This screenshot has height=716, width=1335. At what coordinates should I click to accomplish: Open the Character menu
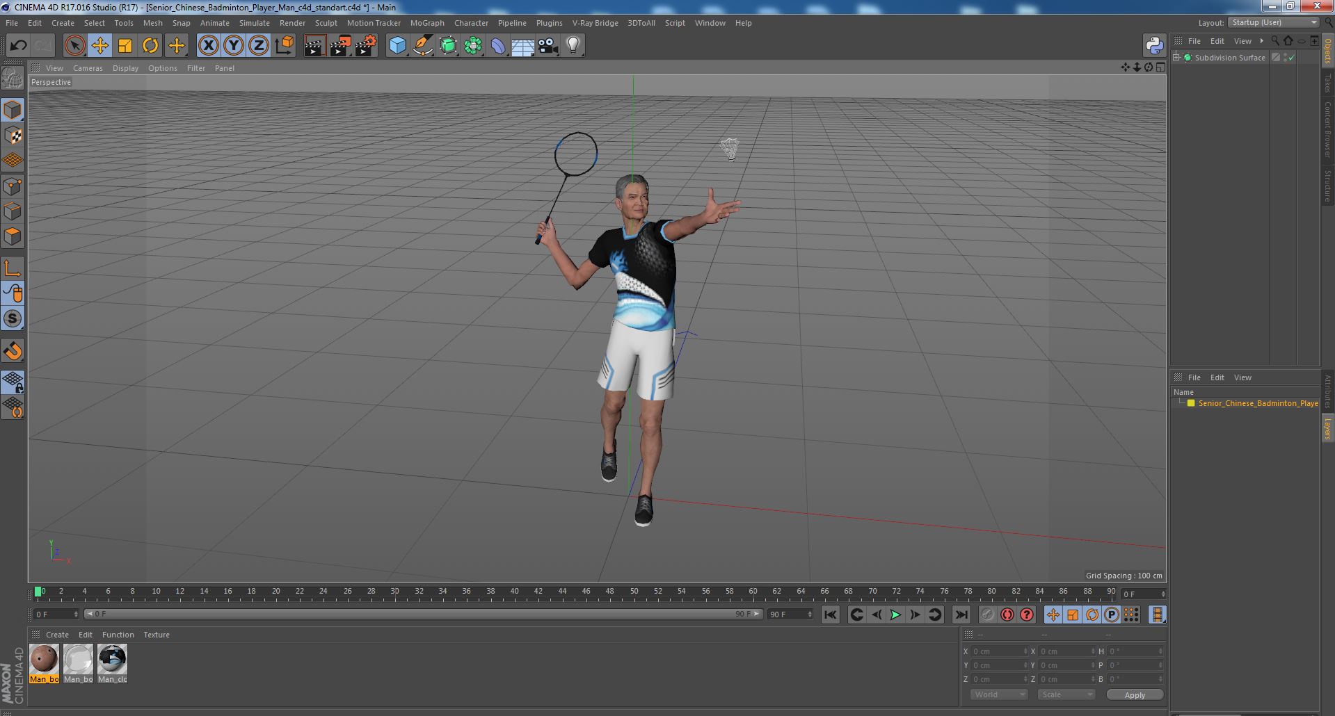[x=471, y=23]
